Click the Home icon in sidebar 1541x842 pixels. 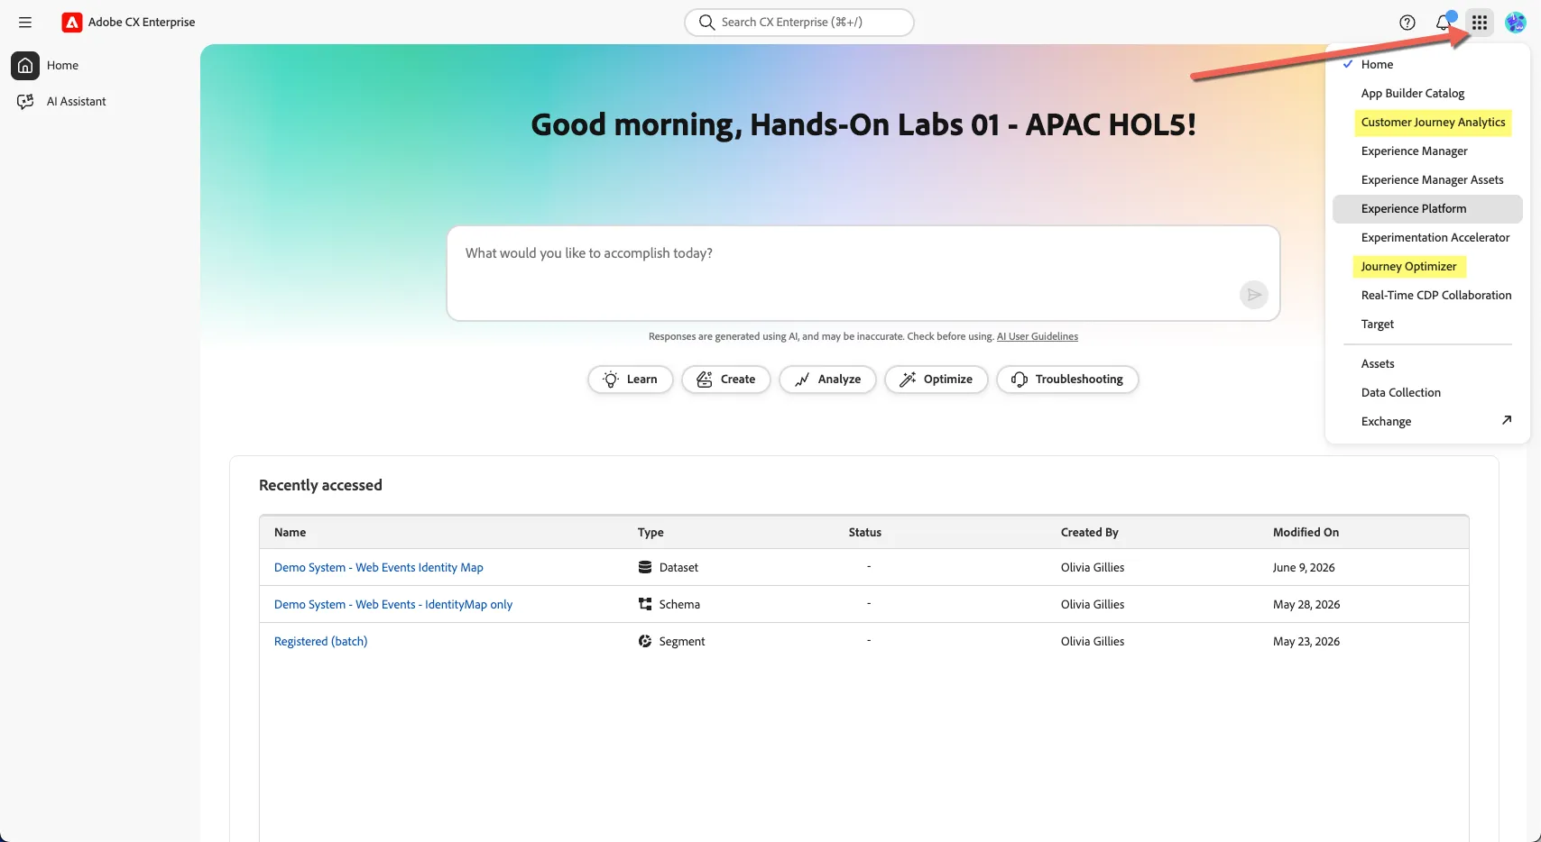coord(25,65)
